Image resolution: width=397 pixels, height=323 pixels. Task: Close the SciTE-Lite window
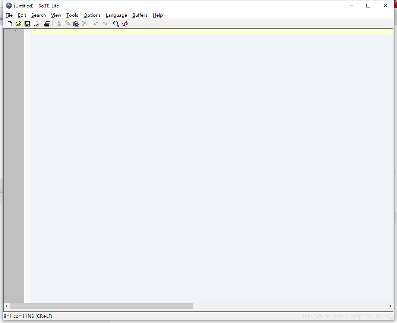pos(385,6)
